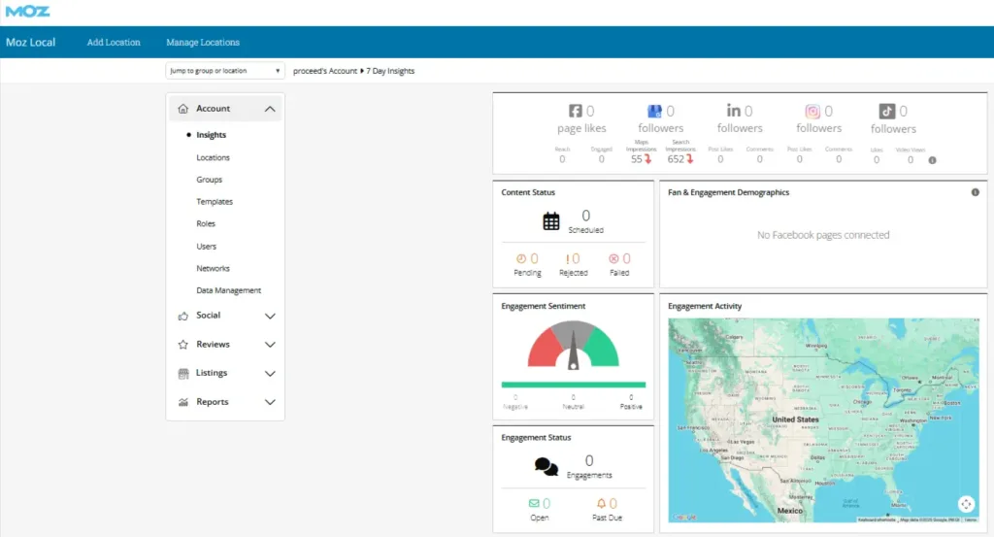994x537 pixels.
Task: Open Roles in the sidebar
Action: click(206, 223)
